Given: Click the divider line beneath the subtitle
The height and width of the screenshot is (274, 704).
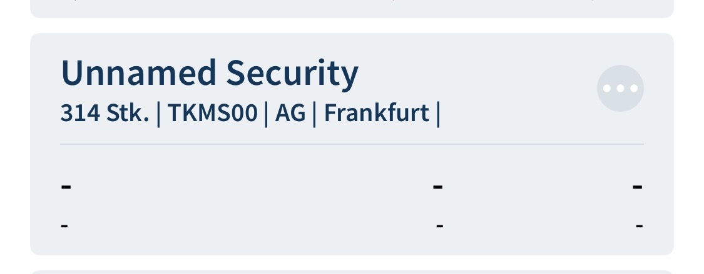Looking at the screenshot, I should click(352, 144).
